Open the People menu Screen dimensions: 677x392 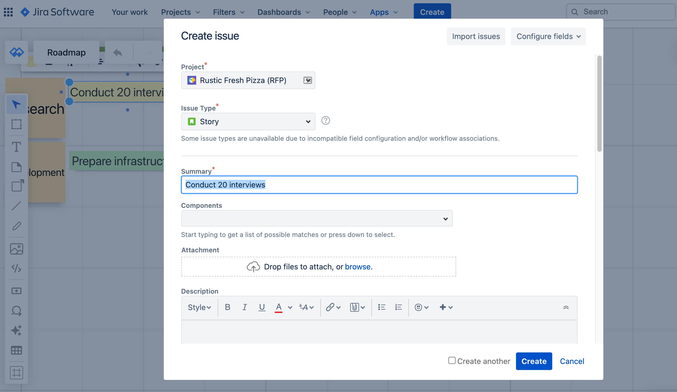click(x=340, y=12)
